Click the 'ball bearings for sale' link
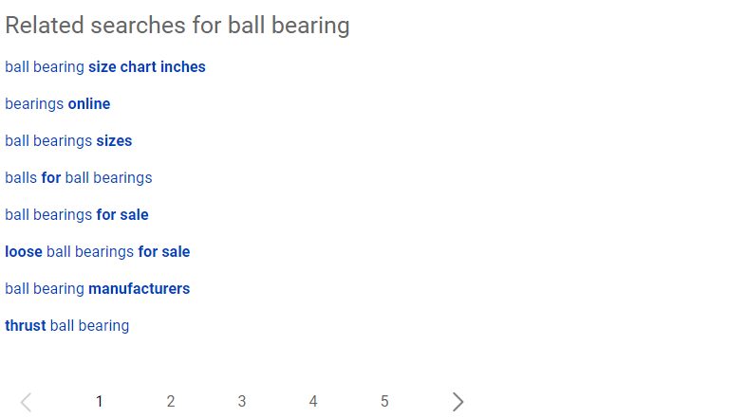The image size is (747, 418). (x=76, y=215)
